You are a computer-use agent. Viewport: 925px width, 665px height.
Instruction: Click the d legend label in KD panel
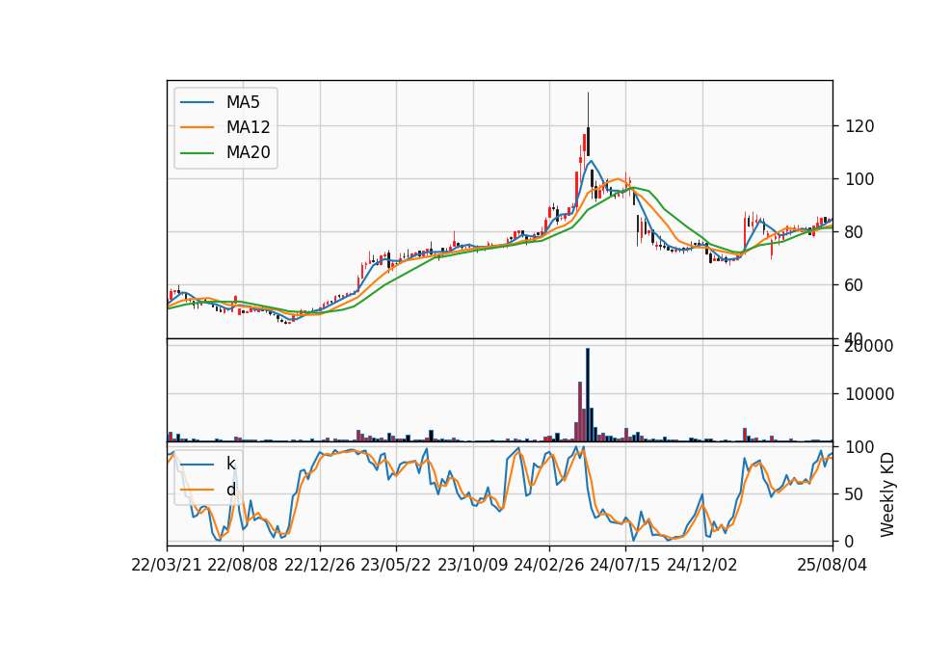[x=230, y=490]
